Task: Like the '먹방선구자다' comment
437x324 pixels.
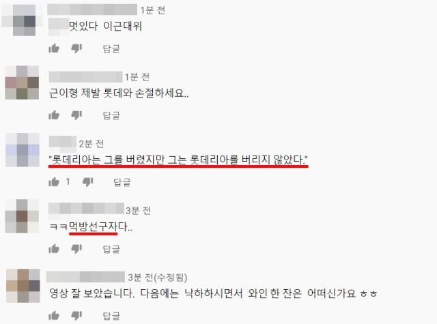Action: [x=54, y=248]
